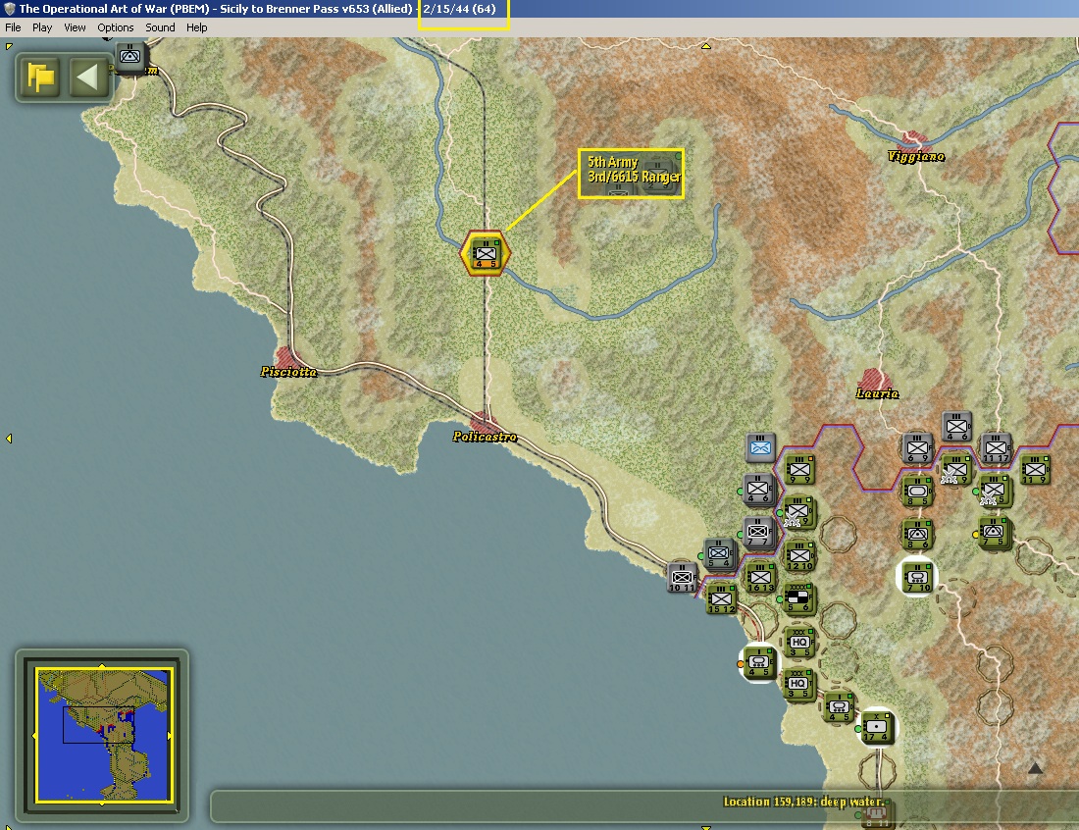
Task: Click the '5th Army 3rd/6615 Ranger' tooltip
Action: 631,174
